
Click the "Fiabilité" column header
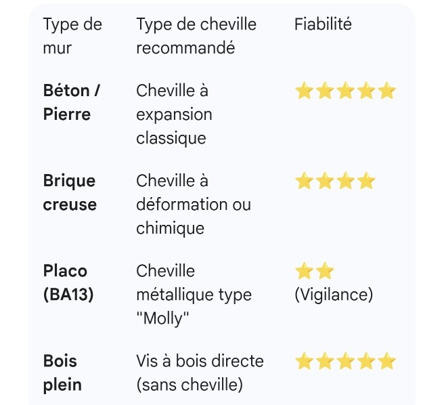click(323, 24)
